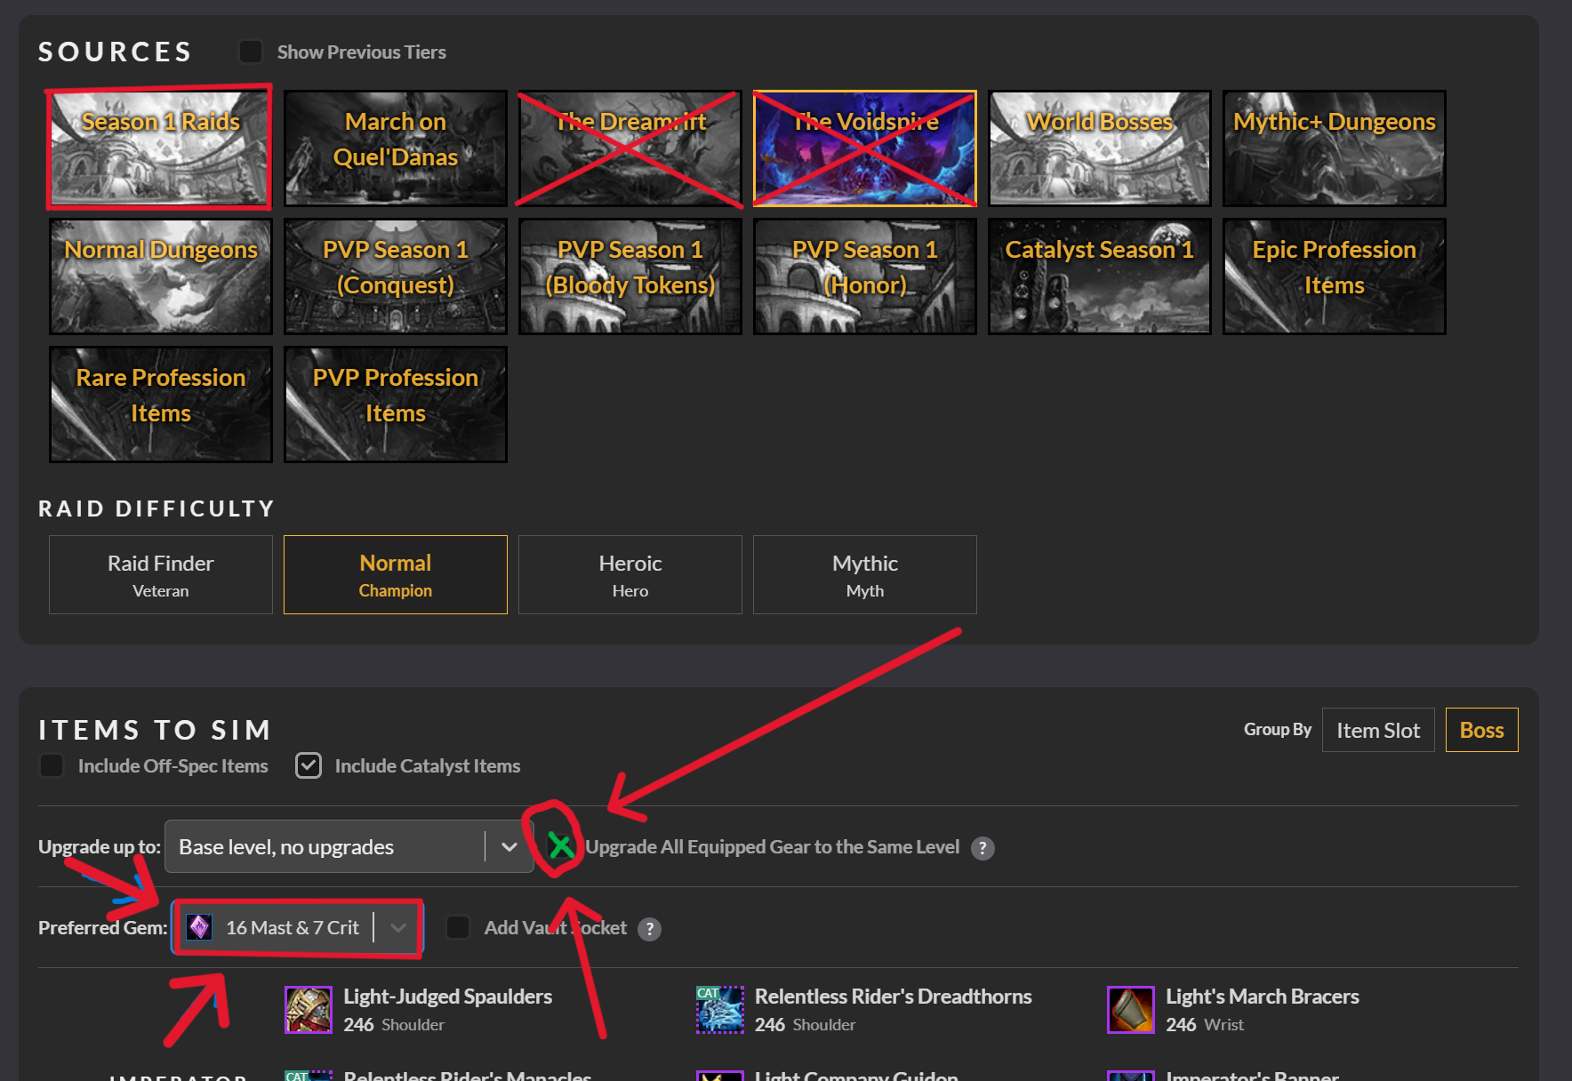Select PVP Season 1 (Bloody Tokens) tile

[x=630, y=276]
